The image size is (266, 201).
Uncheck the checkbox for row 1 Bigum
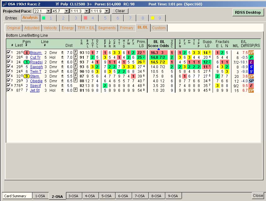coord(8,52)
